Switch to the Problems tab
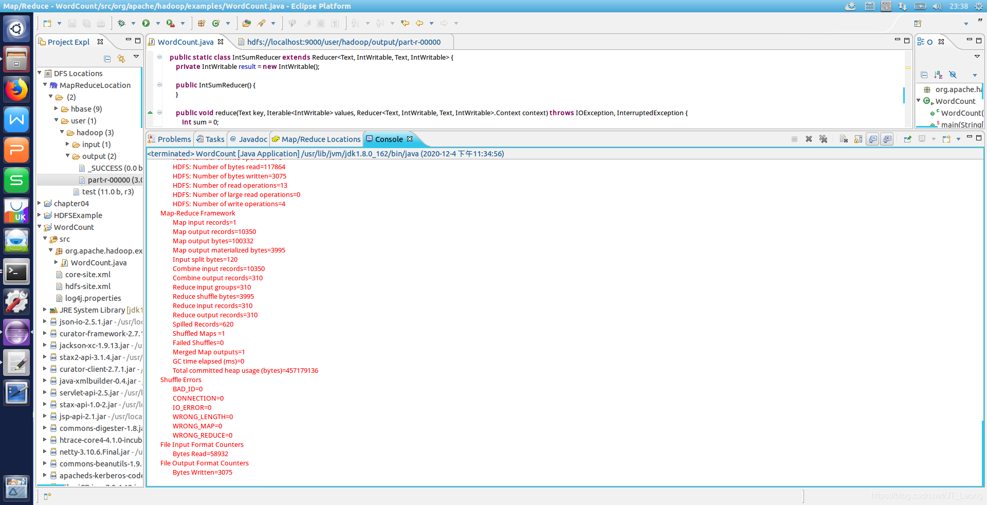The image size is (987, 505). (x=169, y=139)
